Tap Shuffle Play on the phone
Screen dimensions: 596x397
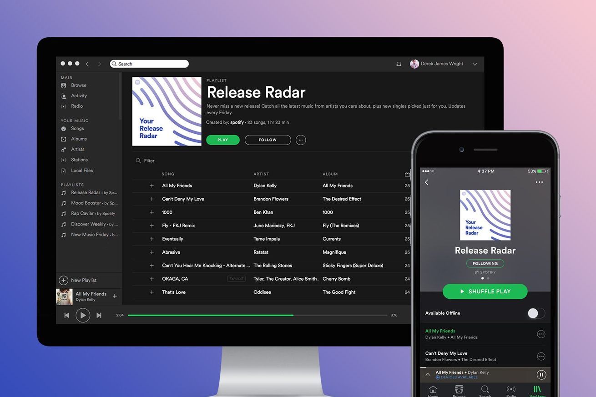pyautogui.click(x=485, y=291)
